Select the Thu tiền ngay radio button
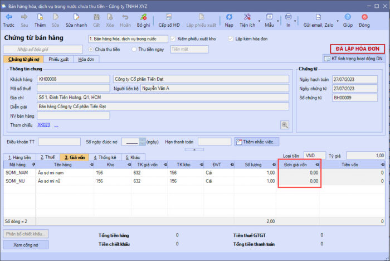This screenshot has height=261, width=390. (134, 49)
